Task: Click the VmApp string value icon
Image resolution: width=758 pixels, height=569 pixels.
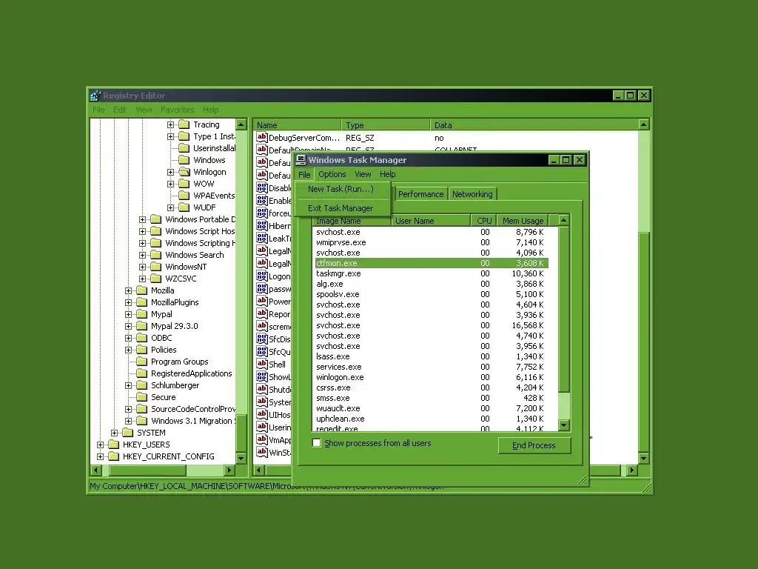Action: pos(262,439)
